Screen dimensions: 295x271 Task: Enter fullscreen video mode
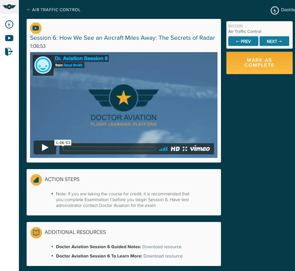(x=185, y=149)
